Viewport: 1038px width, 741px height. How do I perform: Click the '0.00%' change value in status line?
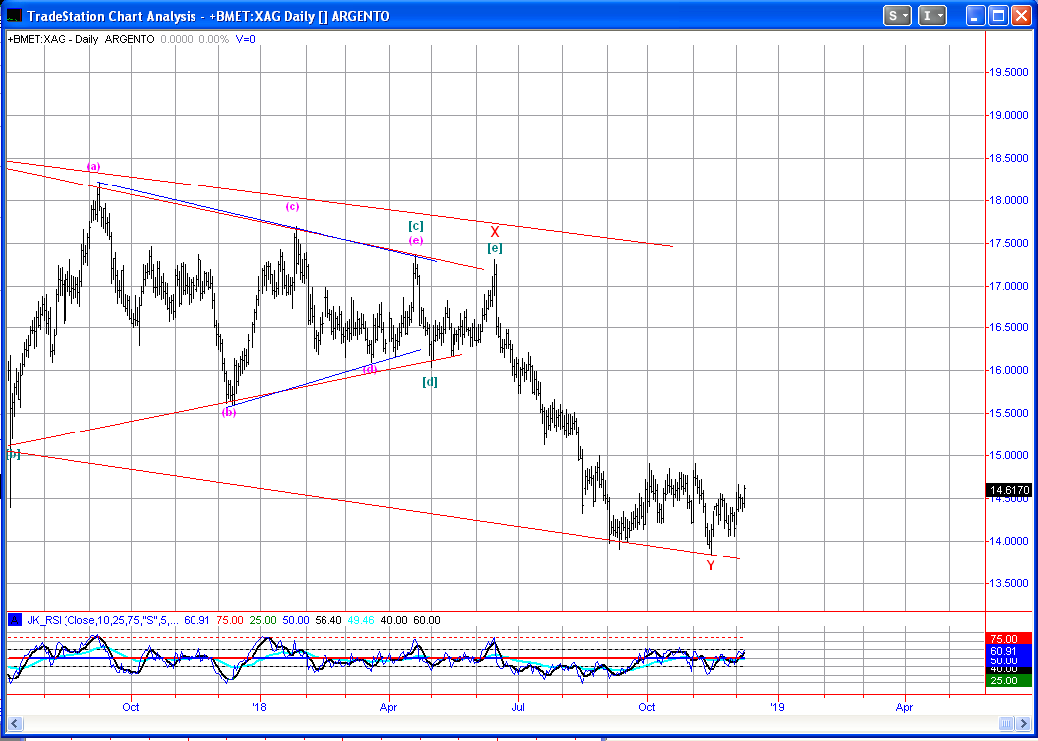(x=213, y=39)
